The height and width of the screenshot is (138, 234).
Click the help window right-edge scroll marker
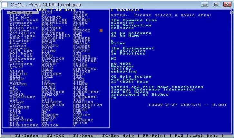[231, 13]
